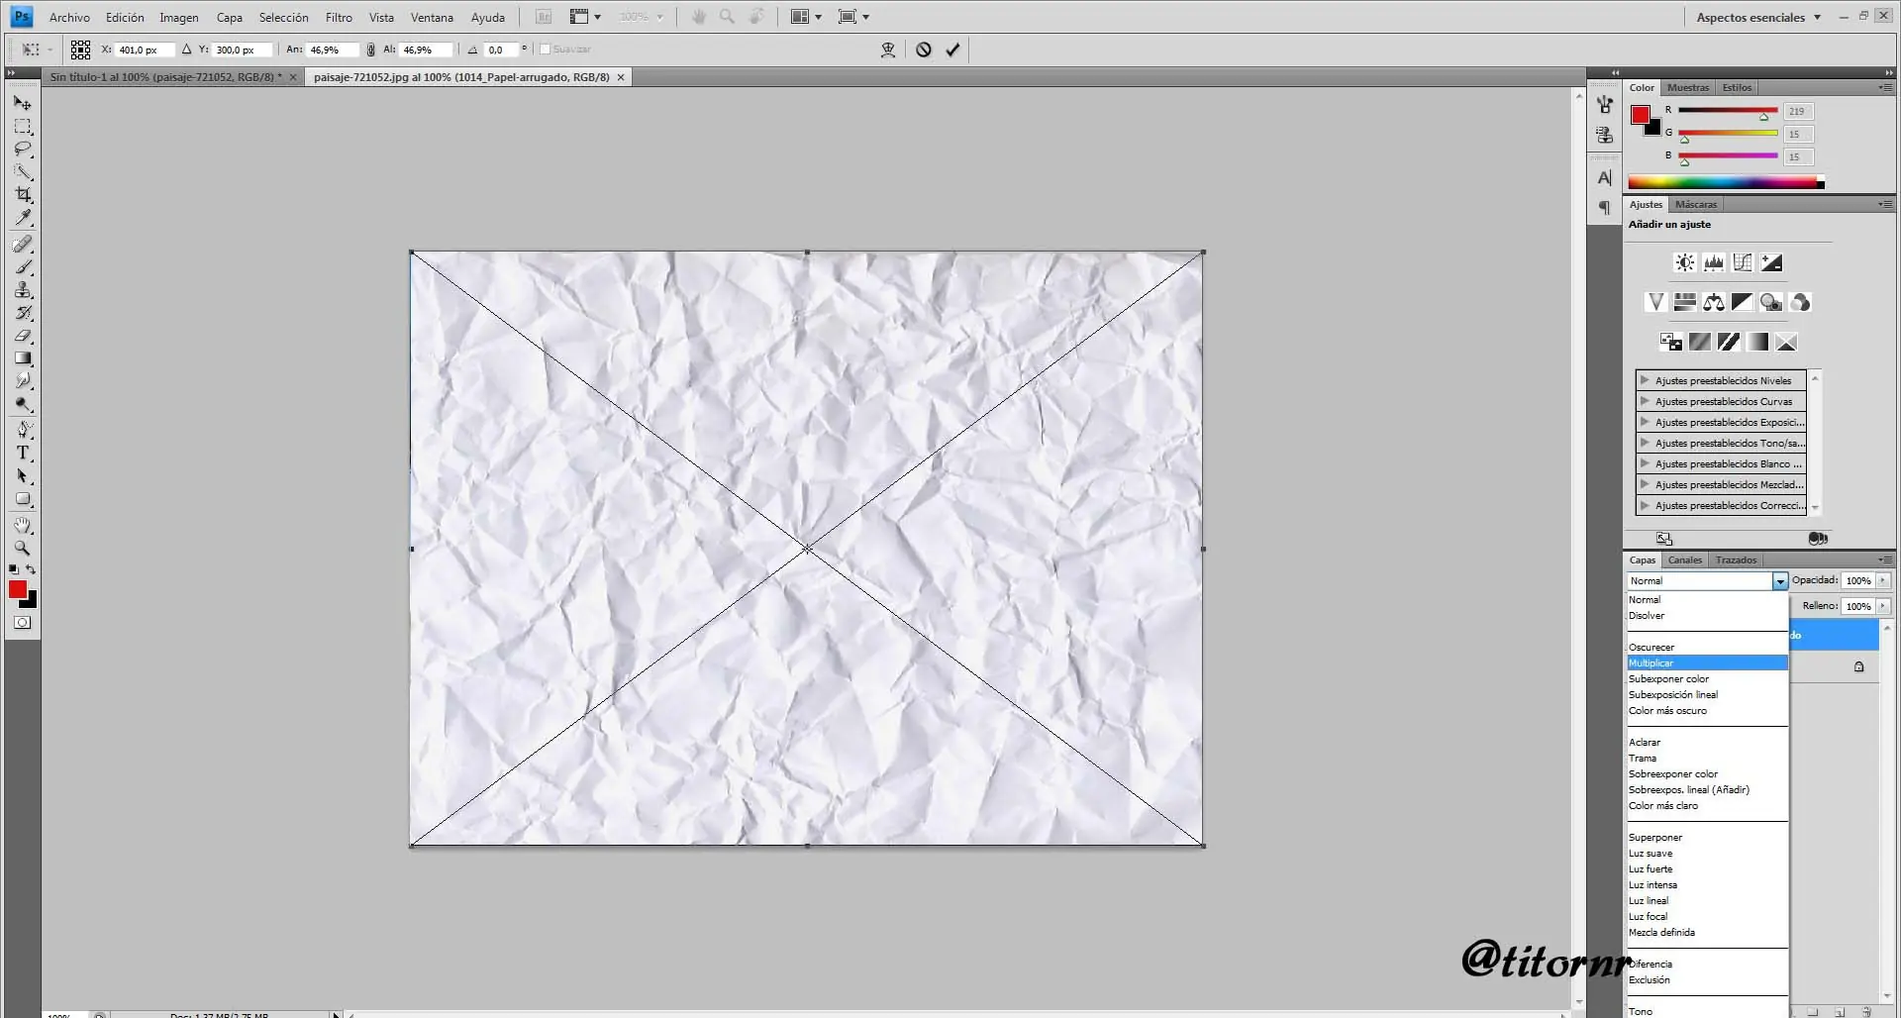Select the Horizontal Type tool
The height and width of the screenshot is (1018, 1901).
click(x=23, y=454)
